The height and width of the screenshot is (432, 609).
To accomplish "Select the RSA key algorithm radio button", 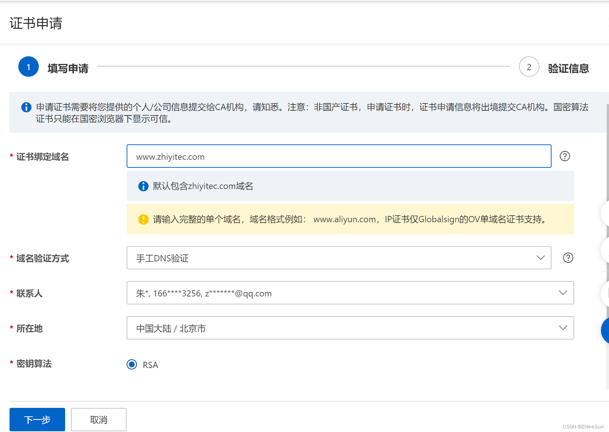I will [x=132, y=364].
